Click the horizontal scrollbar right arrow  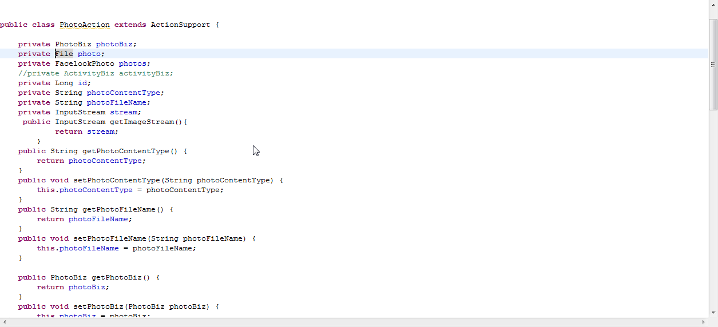pos(703,322)
